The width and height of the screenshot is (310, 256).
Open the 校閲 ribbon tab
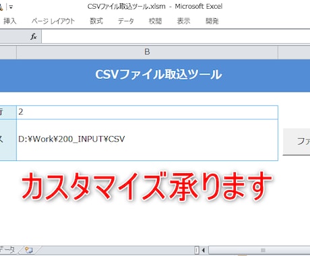pyautogui.click(x=155, y=21)
